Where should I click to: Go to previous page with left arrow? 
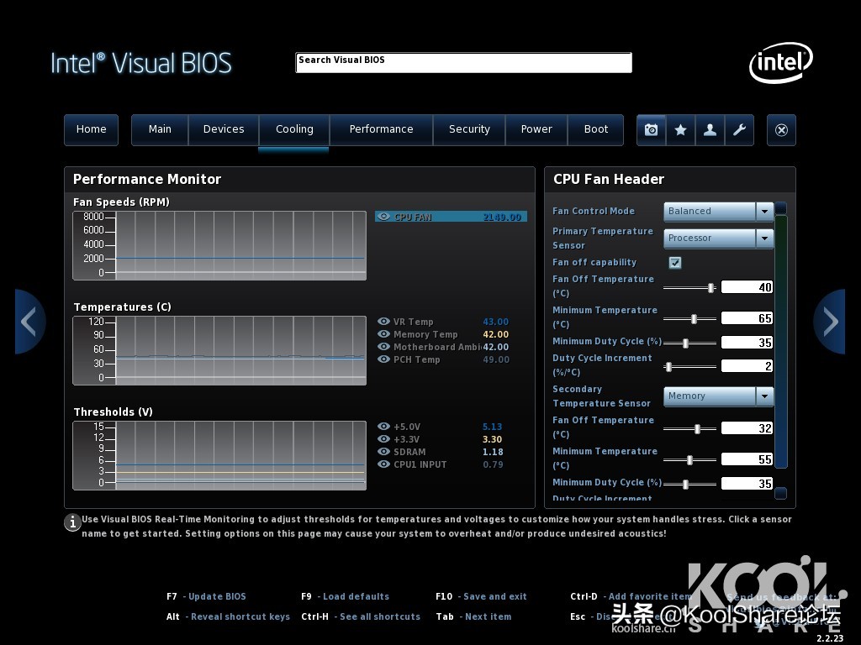[29, 322]
